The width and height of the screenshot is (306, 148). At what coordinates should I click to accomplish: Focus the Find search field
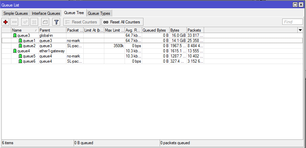[x=293, y=22]
